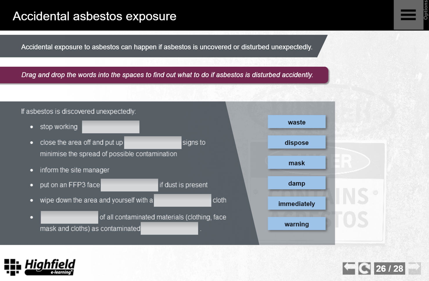Click the 26 / 28 page counter
The width and height of the screenshot is (429, 281).
point(389,269)
